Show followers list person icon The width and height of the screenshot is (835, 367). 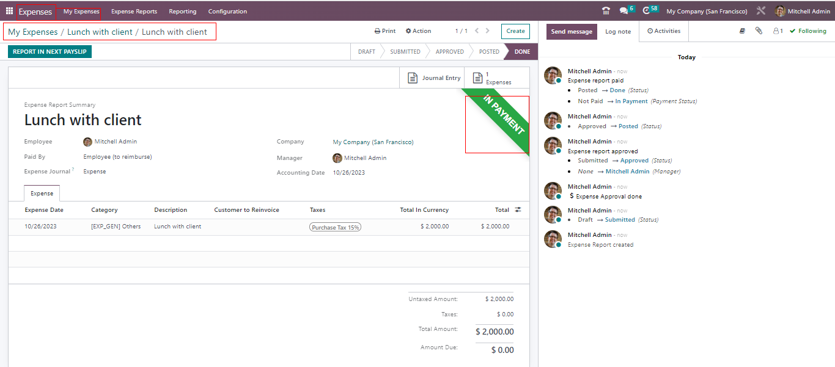(778, 31)
